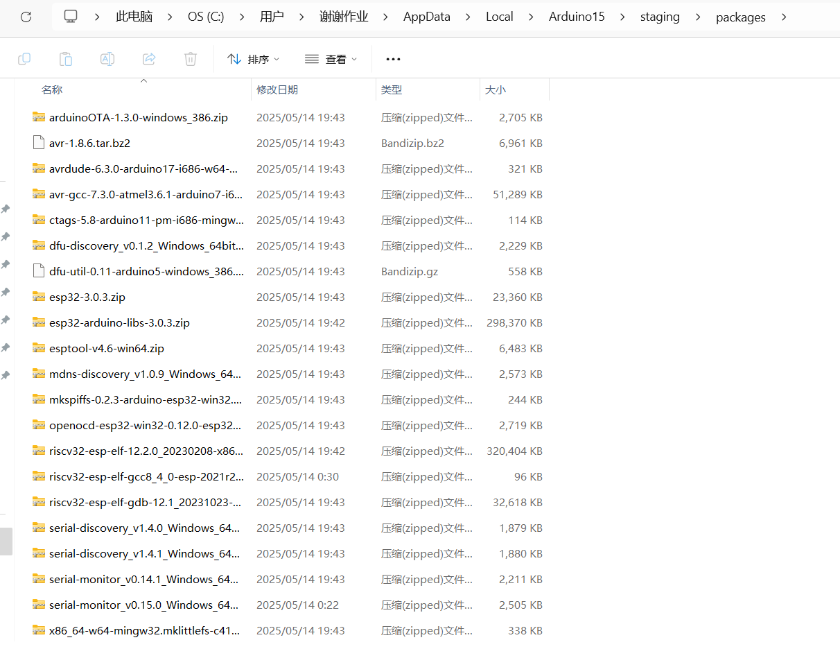Viewport: 840px width, 649px height.
Task: Expand chevron after 用户 in breadcrumb
Action: coord(301,17)
